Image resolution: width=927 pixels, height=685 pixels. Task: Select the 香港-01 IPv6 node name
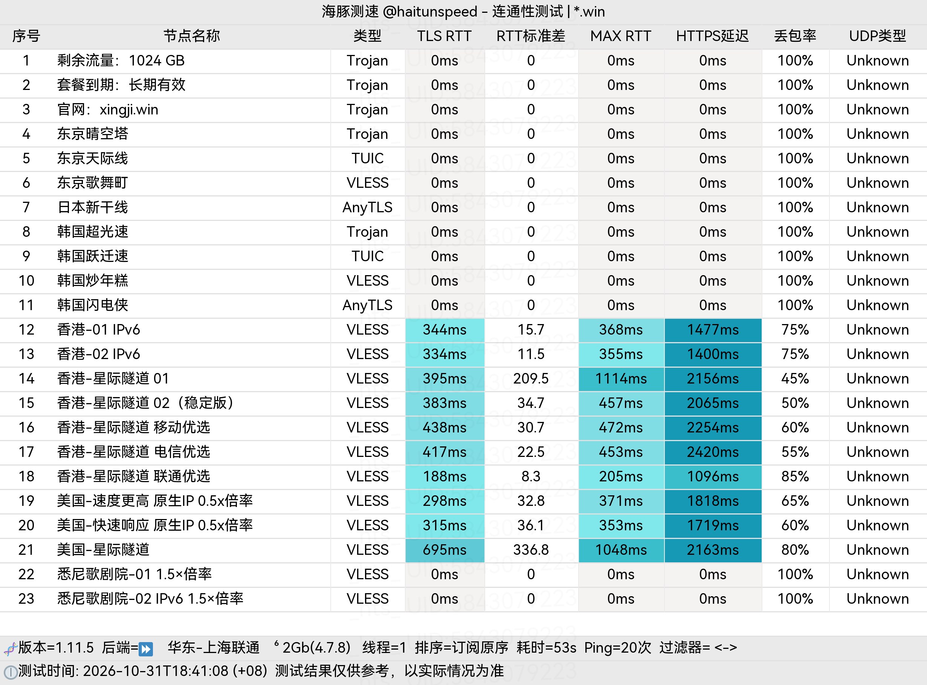[99, 330]
